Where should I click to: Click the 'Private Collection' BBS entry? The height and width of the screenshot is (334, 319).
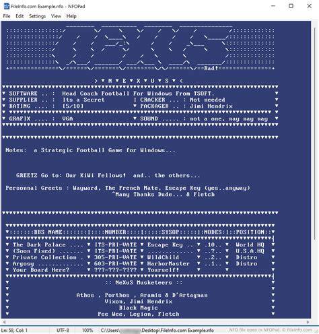[x=44, y=257]
